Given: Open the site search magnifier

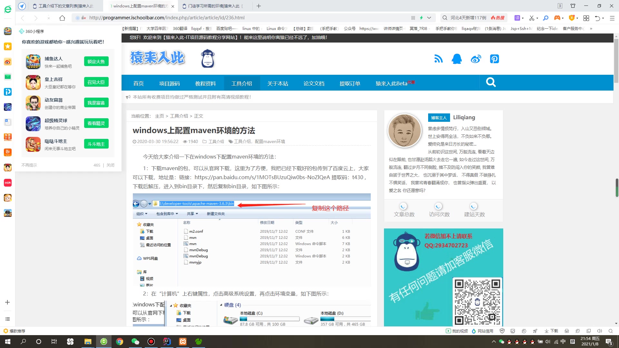Looking at the screenshot, I should point(491,82).
